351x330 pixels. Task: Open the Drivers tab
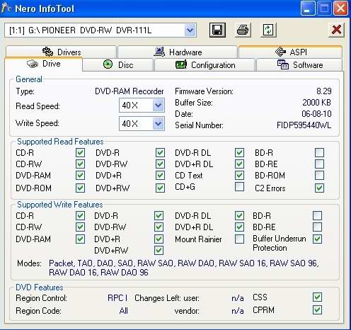coord(62,52)
